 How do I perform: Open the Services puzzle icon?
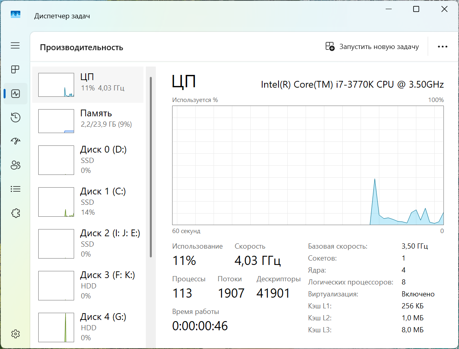pyautogui.click(x=15, y=213)
